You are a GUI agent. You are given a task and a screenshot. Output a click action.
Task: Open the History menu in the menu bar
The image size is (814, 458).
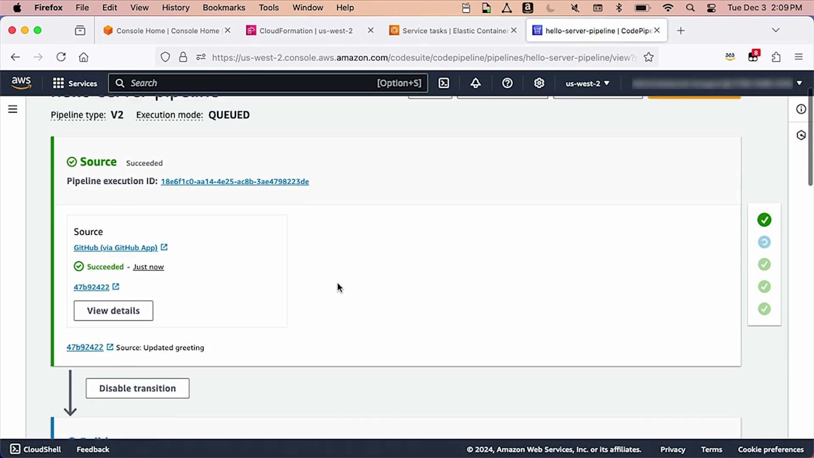[176, 7]
